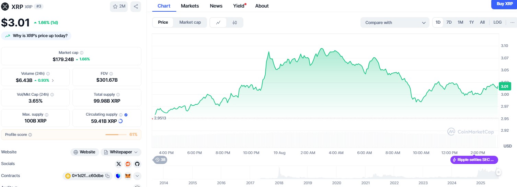This screenshot has width=517, height=187.
Task: Click "Why is XRP's price up today?"
Action: tap(37, 36)
